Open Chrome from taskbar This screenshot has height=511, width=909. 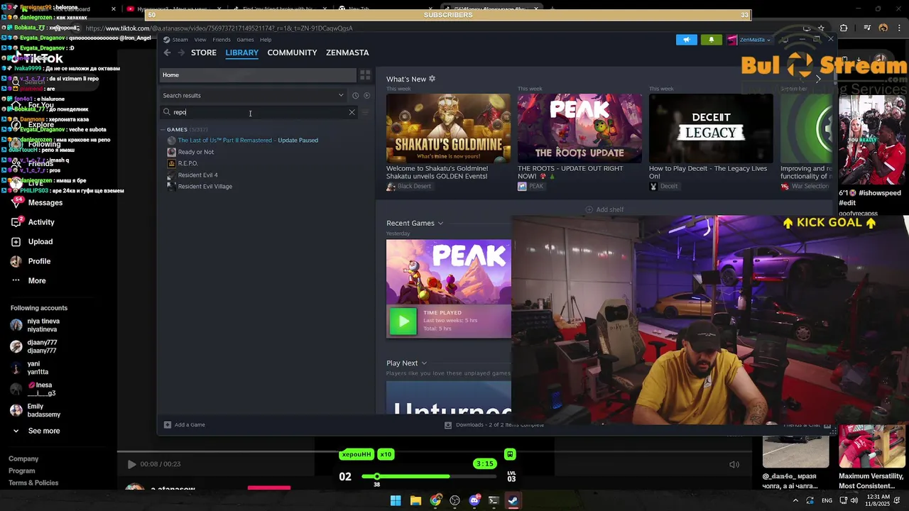tap(435, 500)
